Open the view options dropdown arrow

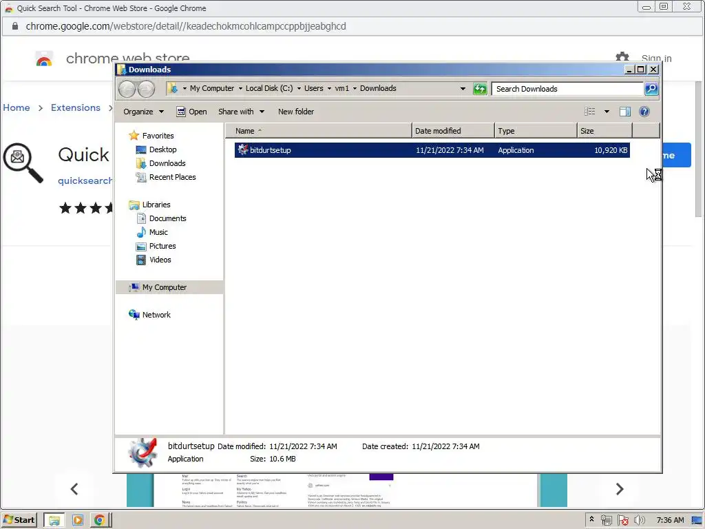[x=606, y=112]
